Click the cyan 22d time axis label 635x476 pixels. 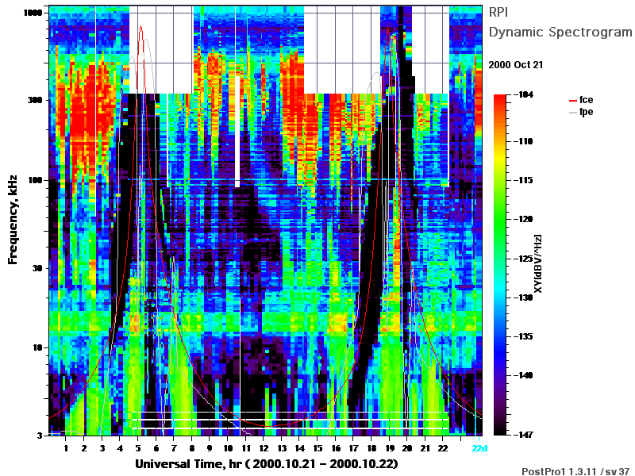click(479, 448)
